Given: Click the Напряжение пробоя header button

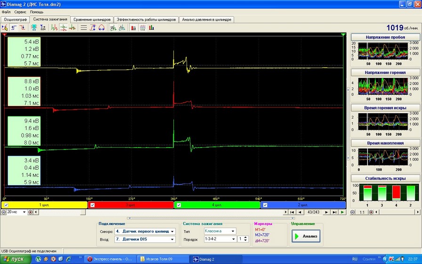Looking at the screenshot, I should click(x=385, y=37).
